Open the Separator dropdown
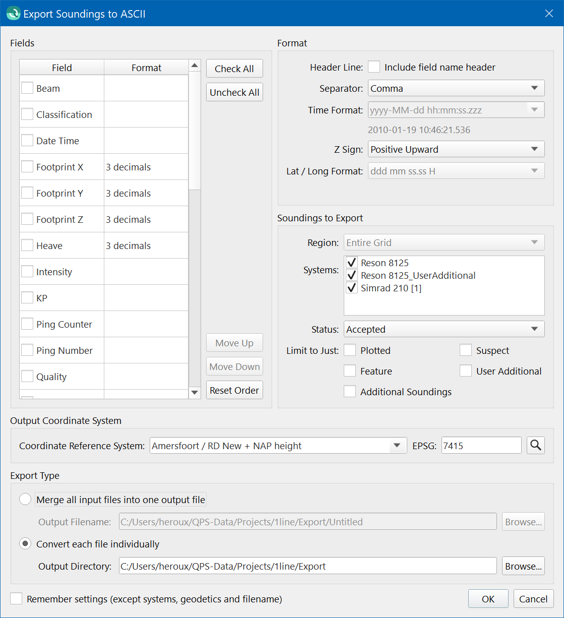This screenshot has width=564, height=618. (456, 88)
